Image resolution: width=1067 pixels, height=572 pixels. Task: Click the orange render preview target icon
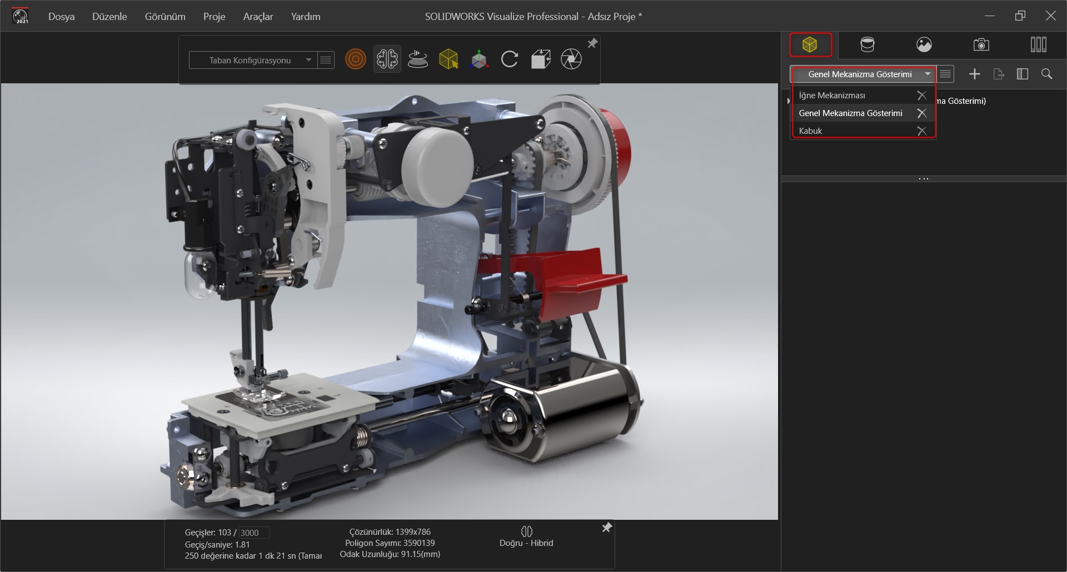tap(355, 59)
